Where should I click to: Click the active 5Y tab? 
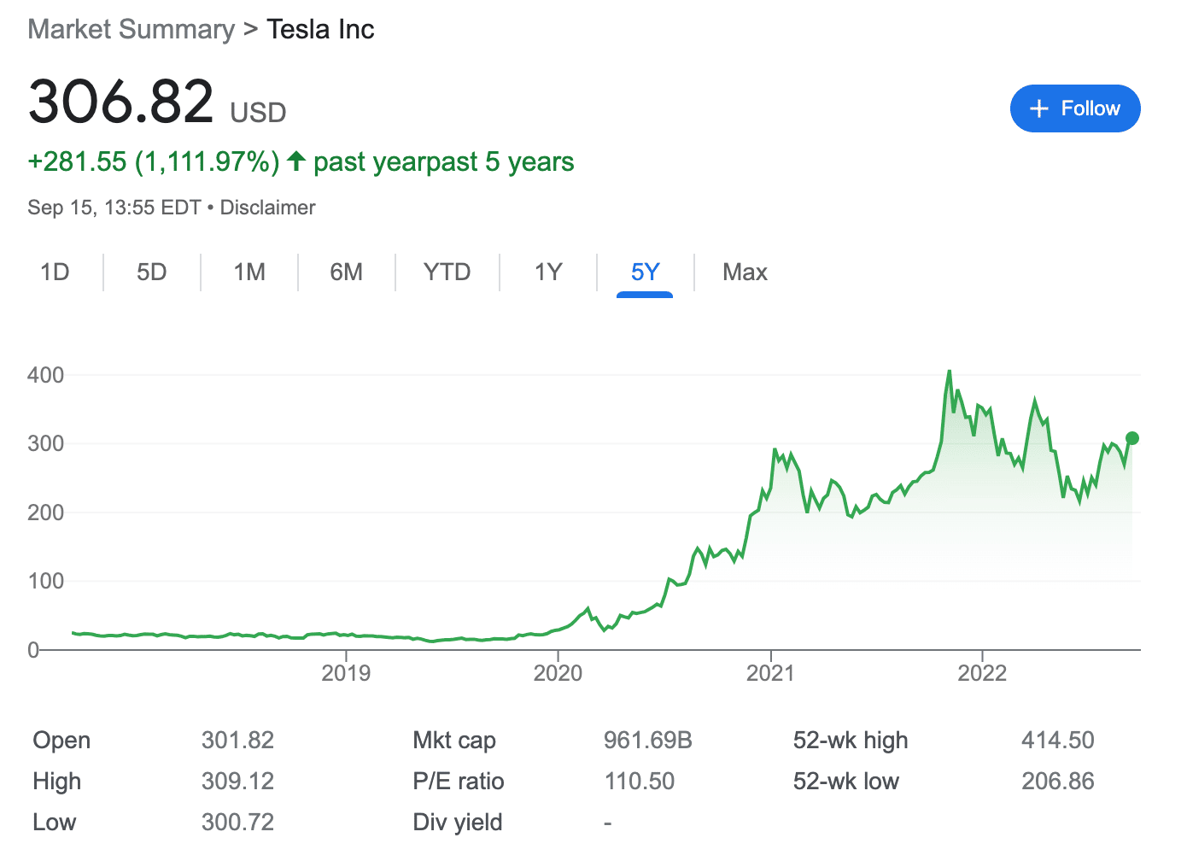click(645, 272)
